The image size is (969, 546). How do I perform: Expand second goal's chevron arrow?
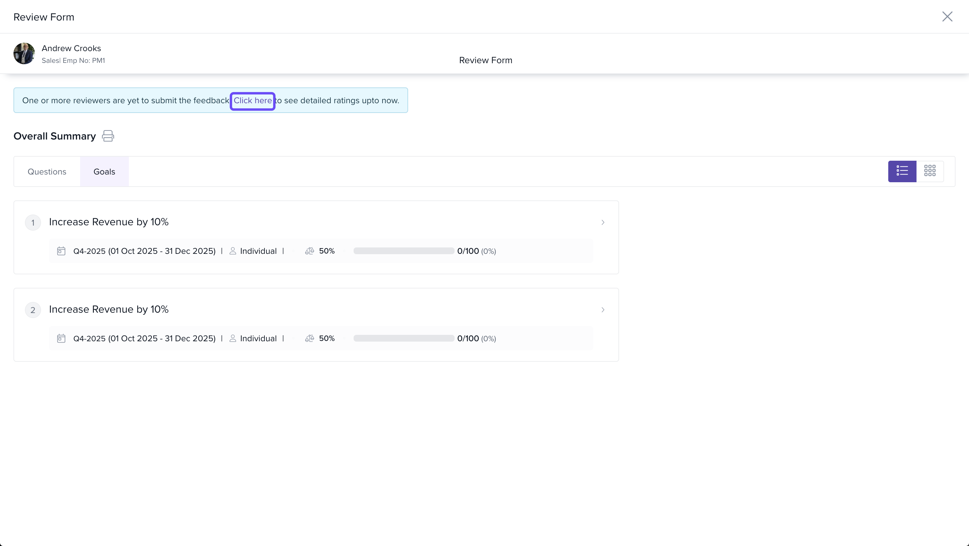click(x=603, y=310)
